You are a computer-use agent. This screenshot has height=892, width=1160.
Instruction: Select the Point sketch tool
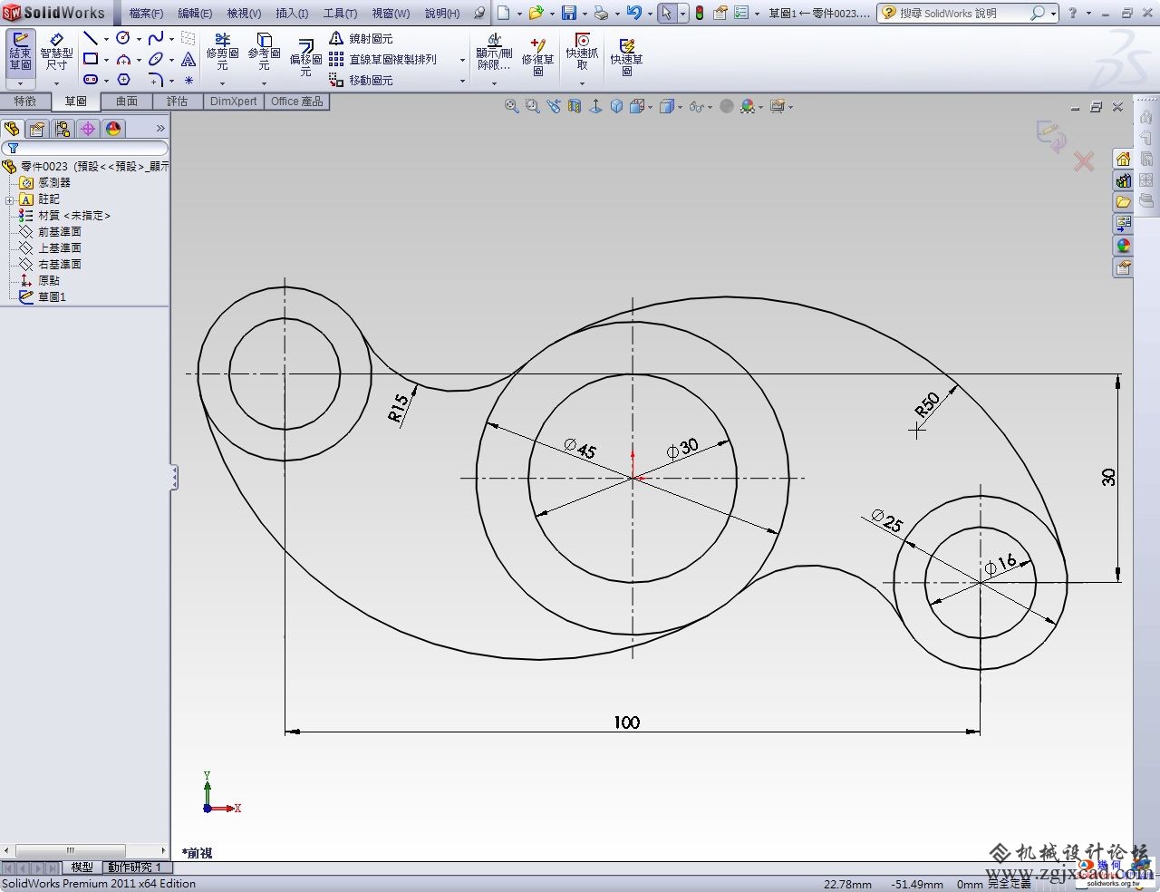click(x=188, y=80)
